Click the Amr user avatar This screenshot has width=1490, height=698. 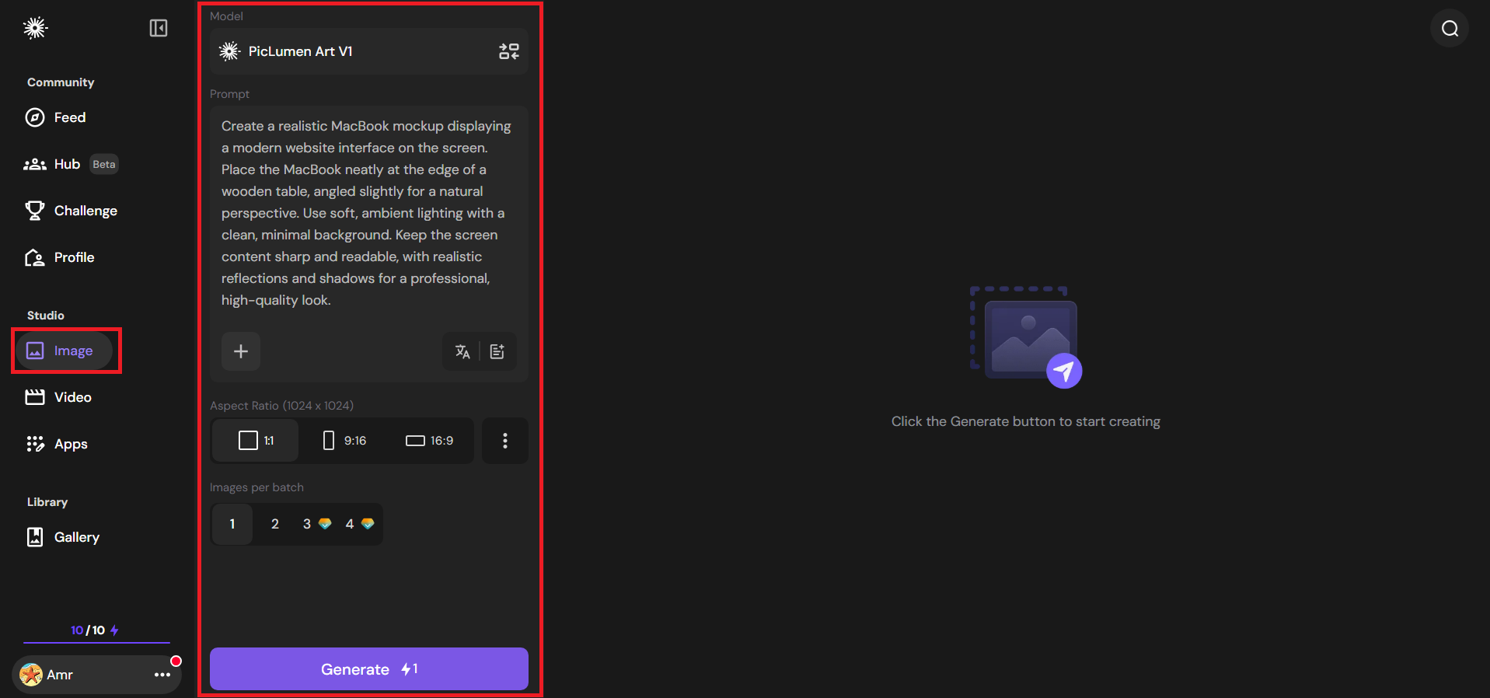pos(31,675)
